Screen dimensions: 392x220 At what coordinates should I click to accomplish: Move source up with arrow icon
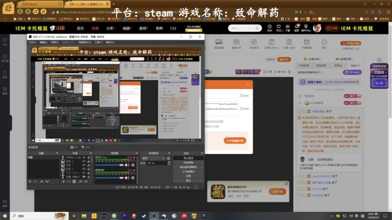point(80,181)
